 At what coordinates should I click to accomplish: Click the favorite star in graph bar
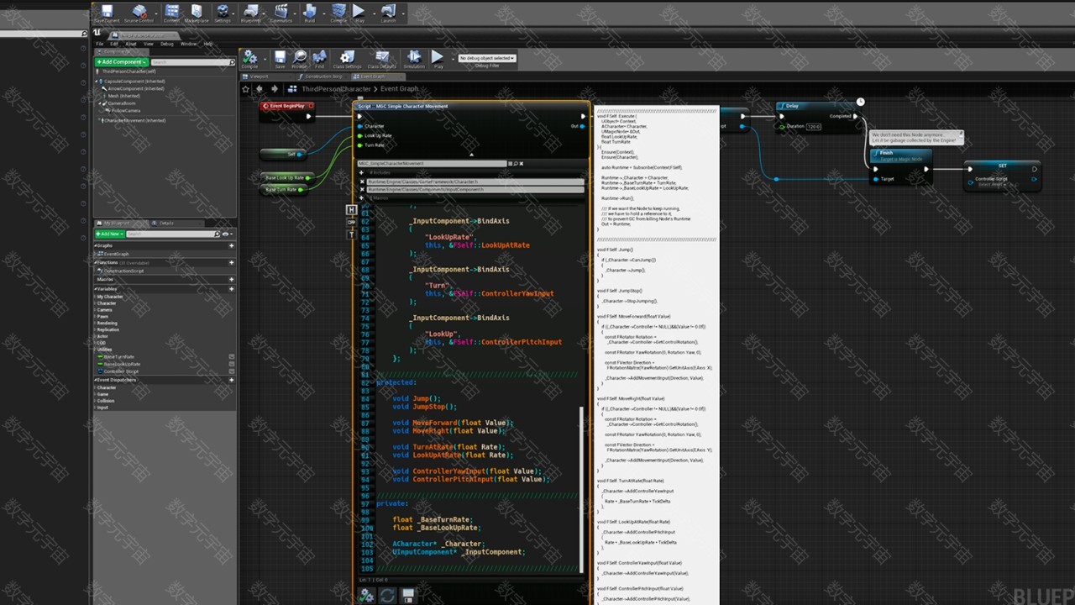(245, 88)
